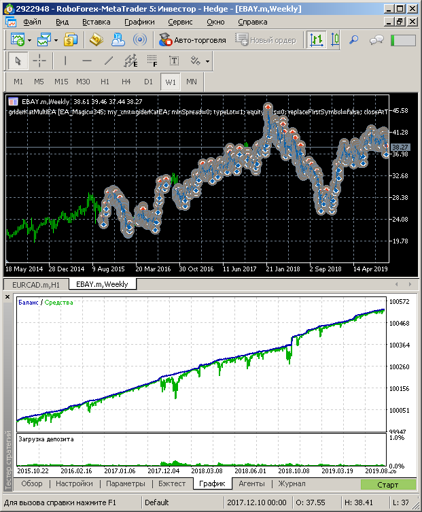The image size is (422, 512).
Task: Switch to M1 timeframe
Action: point(18,82)
